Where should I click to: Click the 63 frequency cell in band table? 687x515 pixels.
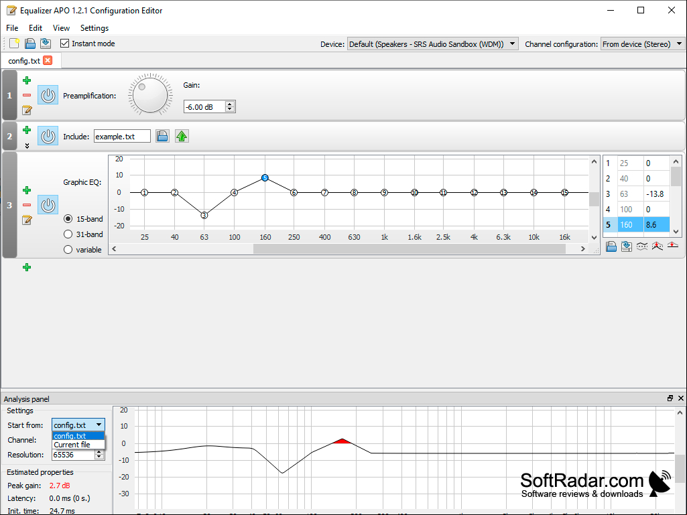pos(631,194)
